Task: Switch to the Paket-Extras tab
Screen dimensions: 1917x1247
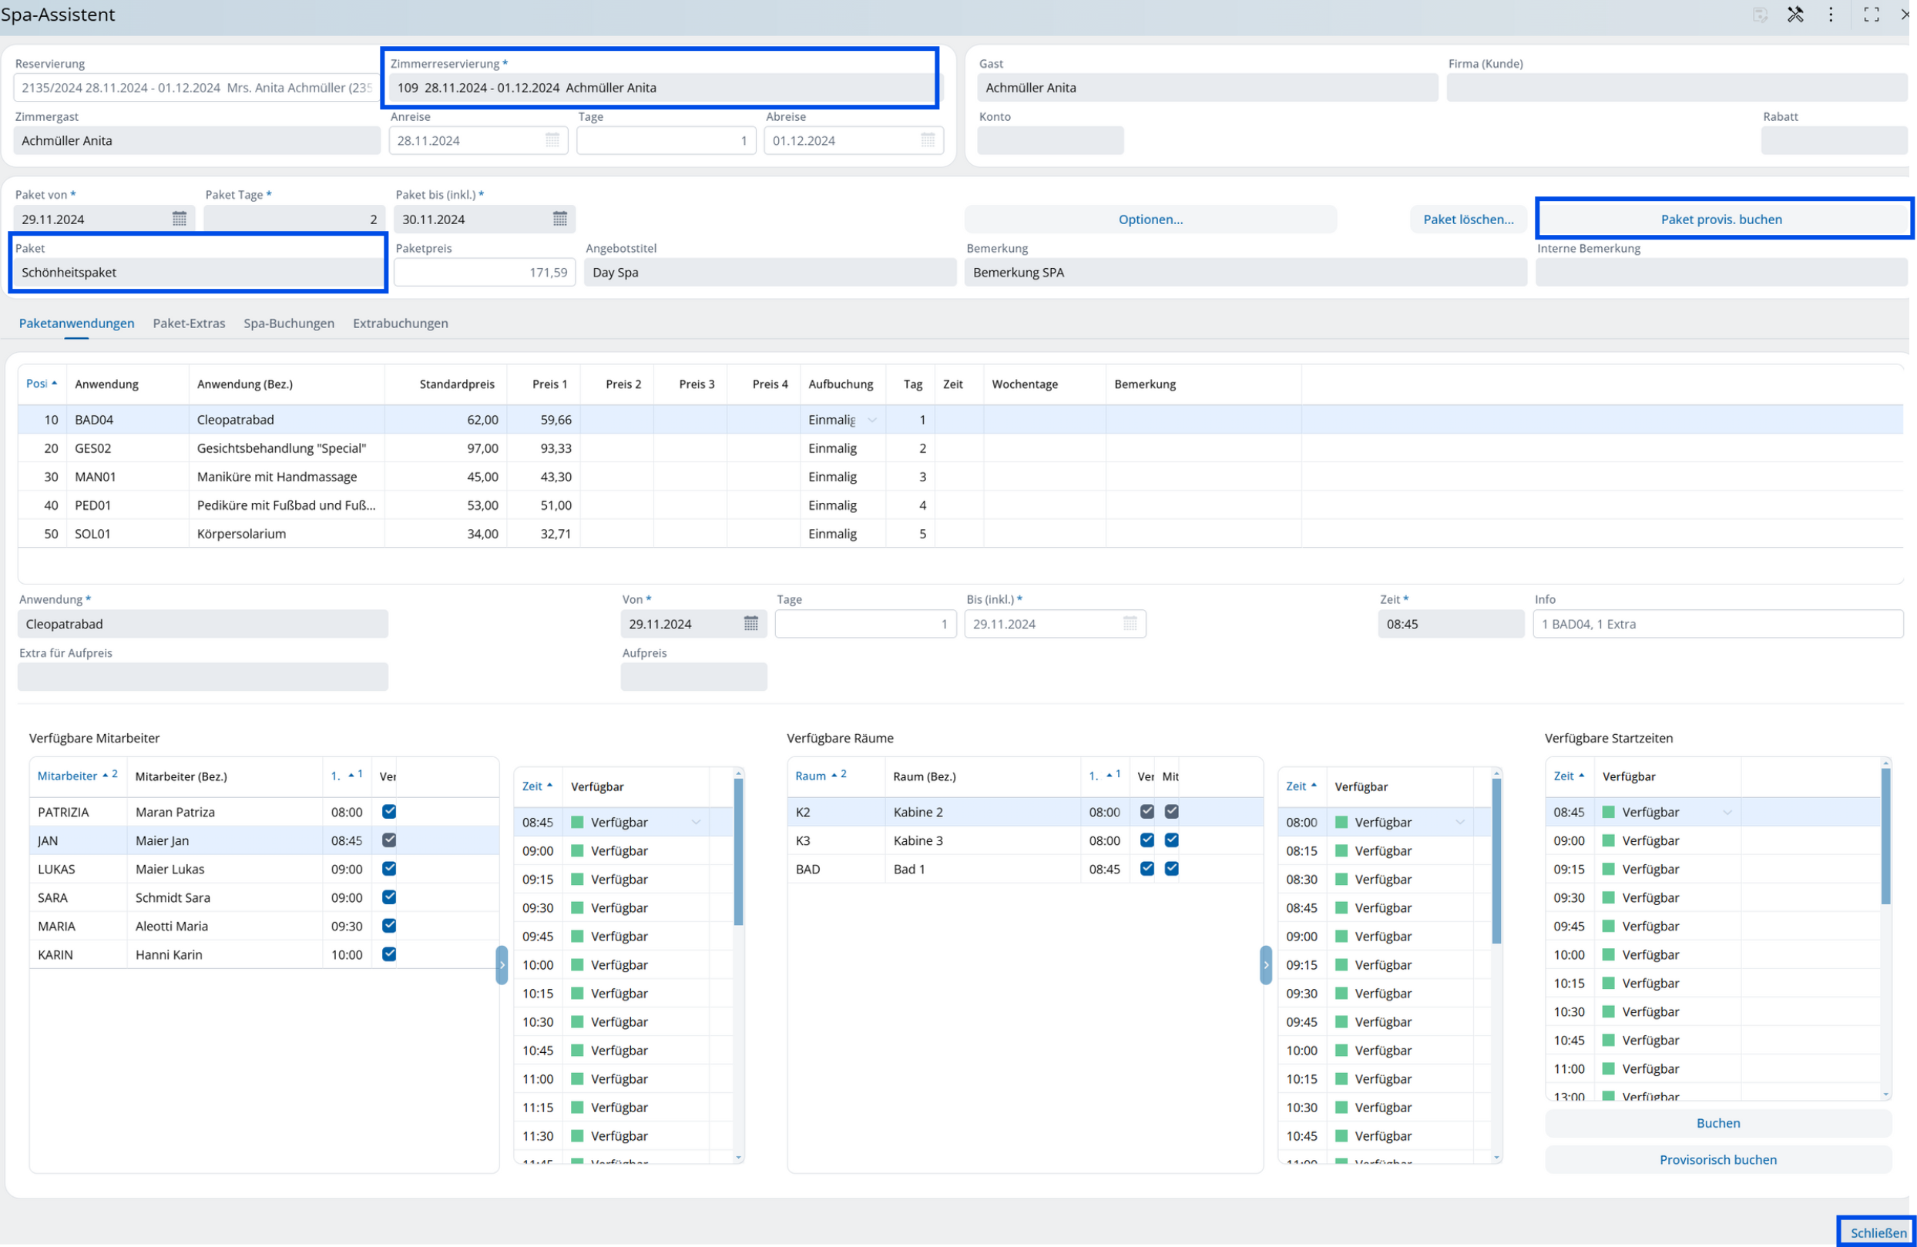Action: coord(189,323)
